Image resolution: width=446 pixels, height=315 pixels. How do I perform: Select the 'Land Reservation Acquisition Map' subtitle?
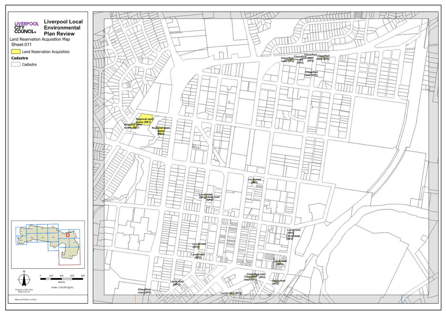[x=40, y=39]
